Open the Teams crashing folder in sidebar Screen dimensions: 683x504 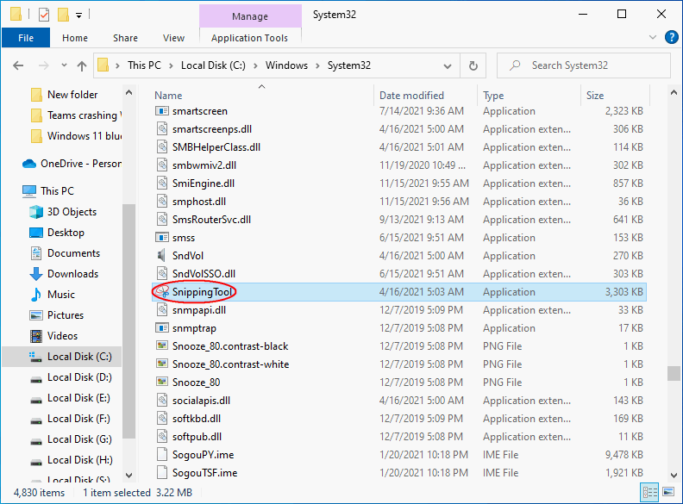[84, 115]
